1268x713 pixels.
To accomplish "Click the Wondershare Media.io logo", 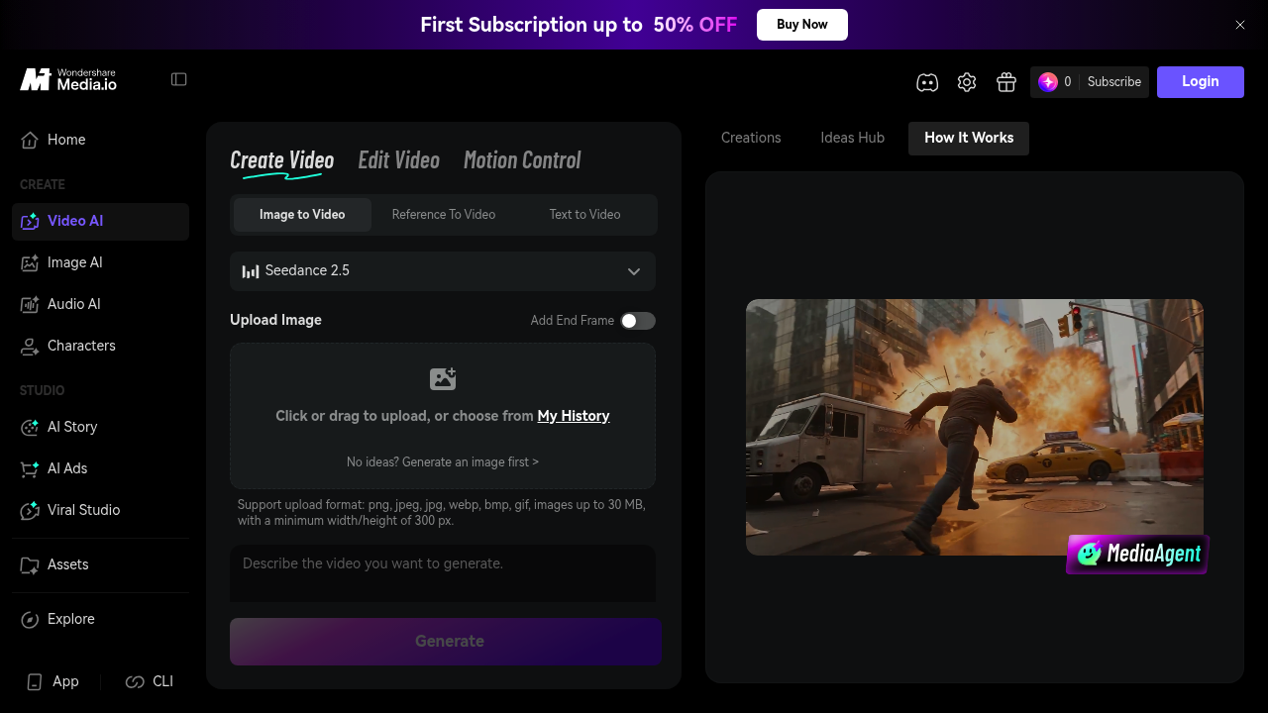I will [68, 80].
